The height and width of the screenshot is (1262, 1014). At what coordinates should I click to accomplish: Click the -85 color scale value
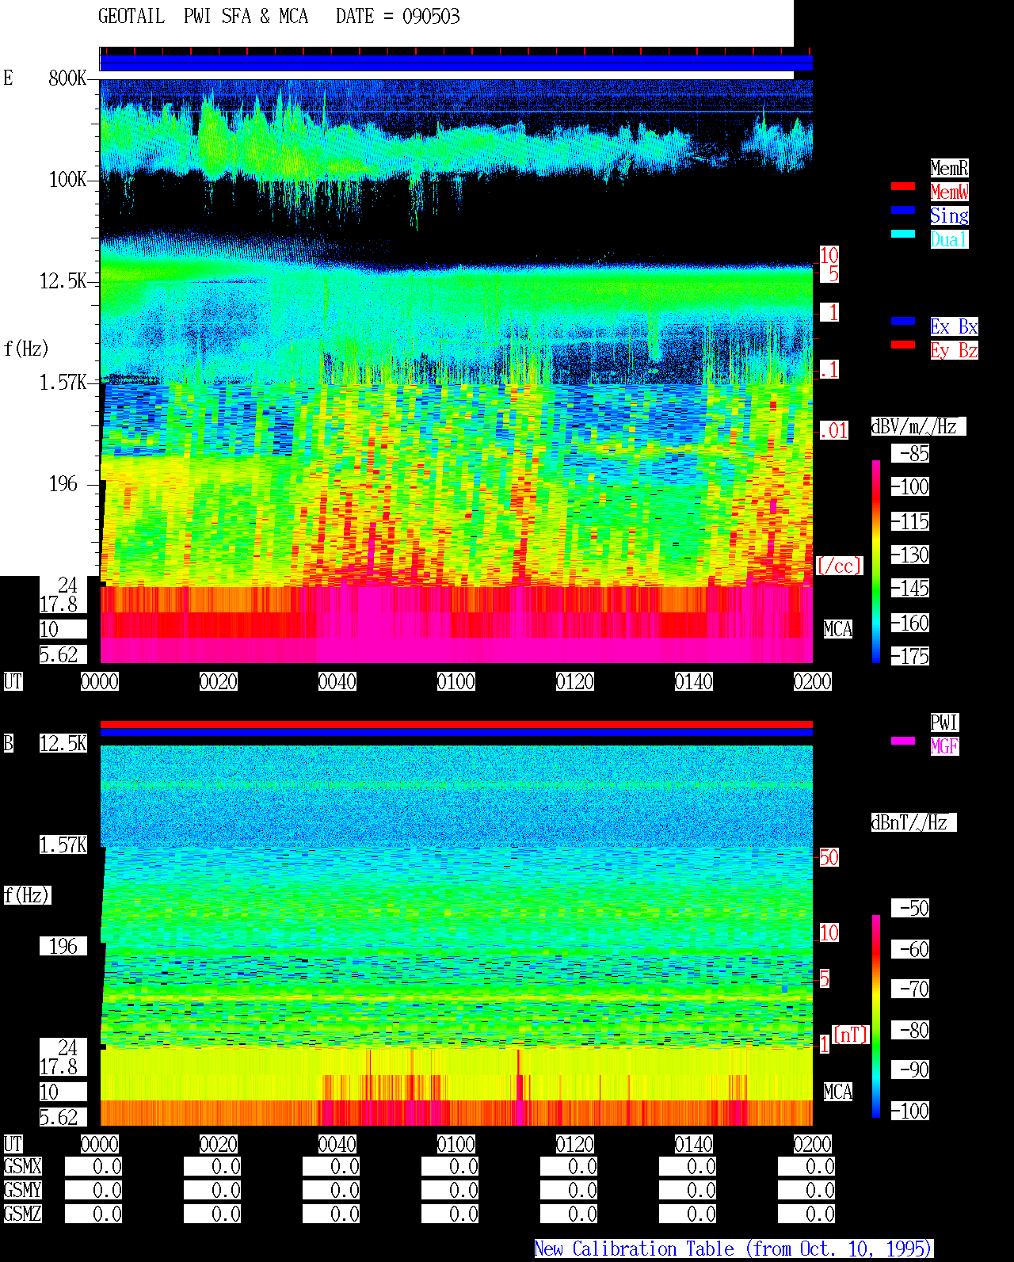click(x=910, y=453)
